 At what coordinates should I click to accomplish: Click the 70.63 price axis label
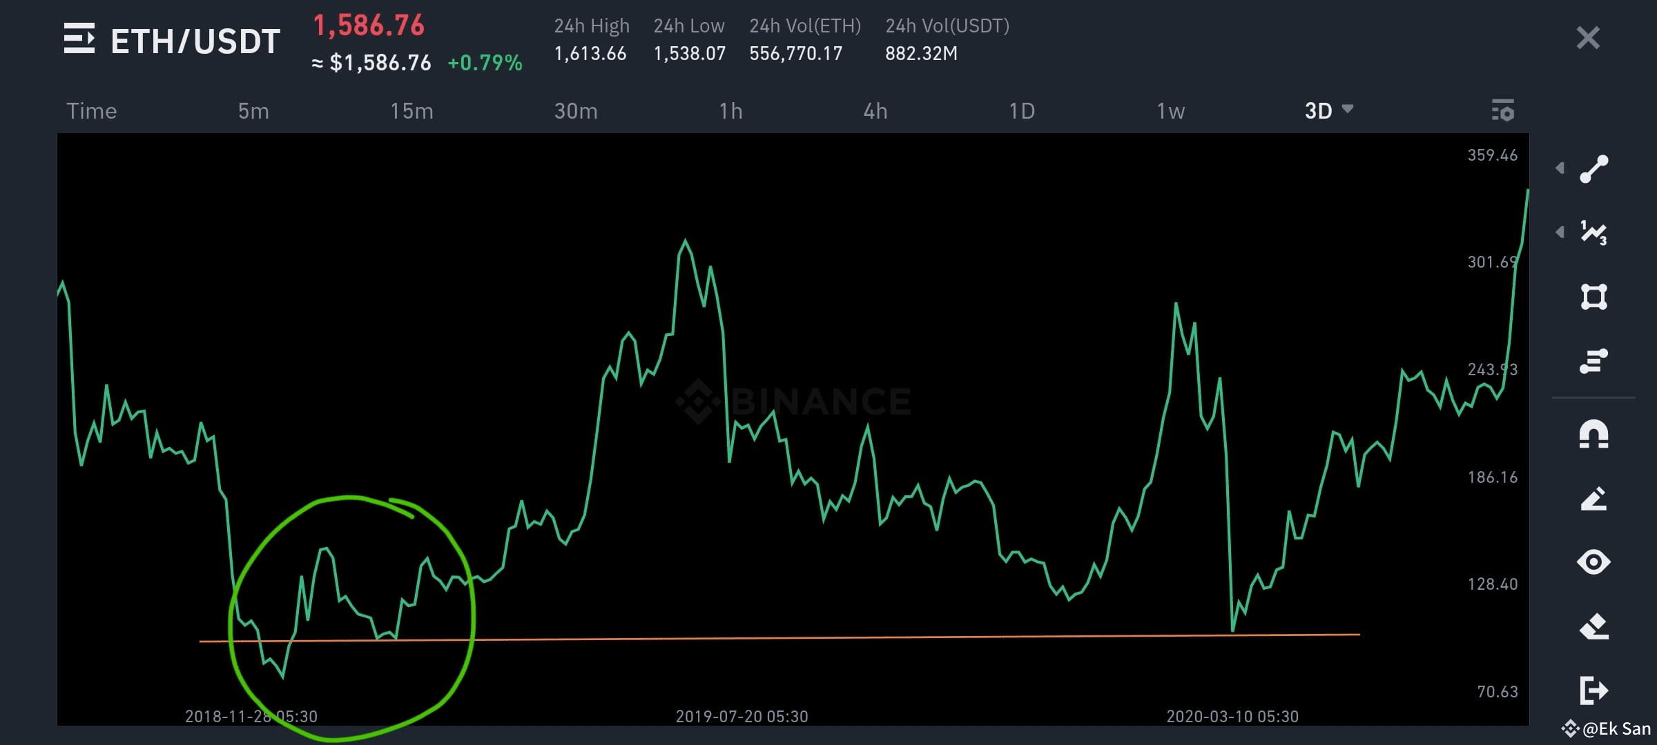(1498, 692)
